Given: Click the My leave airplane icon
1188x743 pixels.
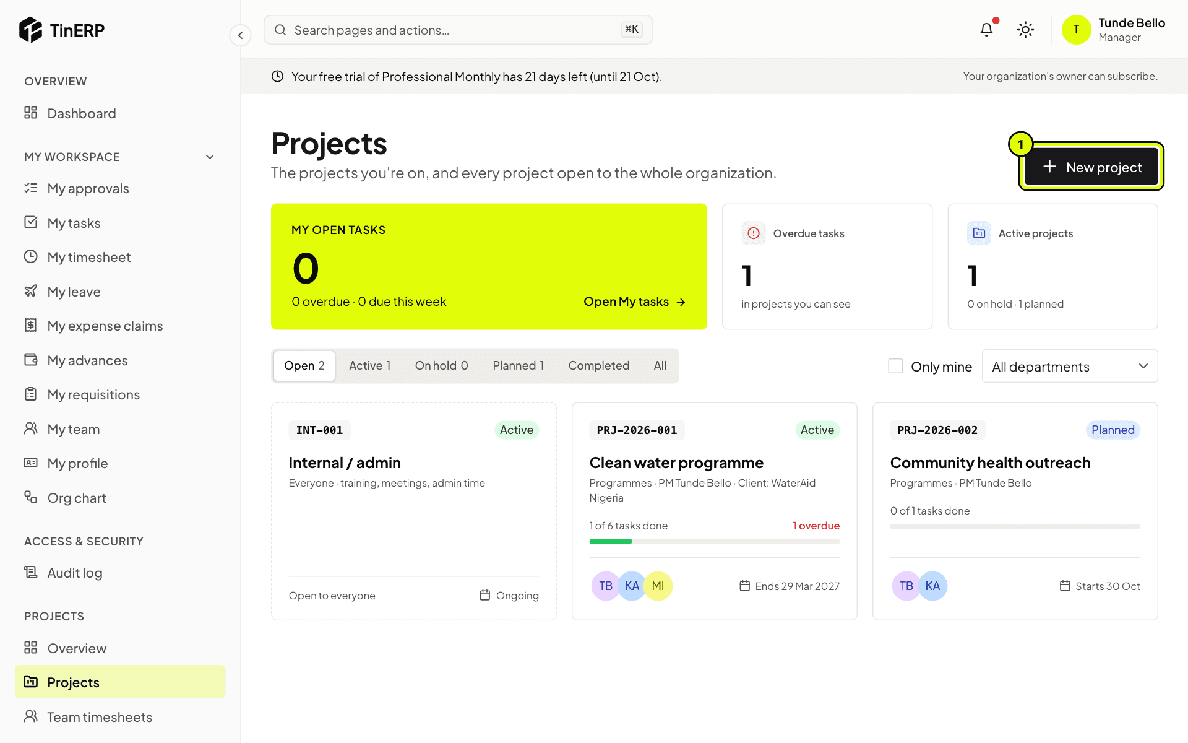Looking at the screenshot, I should (30, 291).
